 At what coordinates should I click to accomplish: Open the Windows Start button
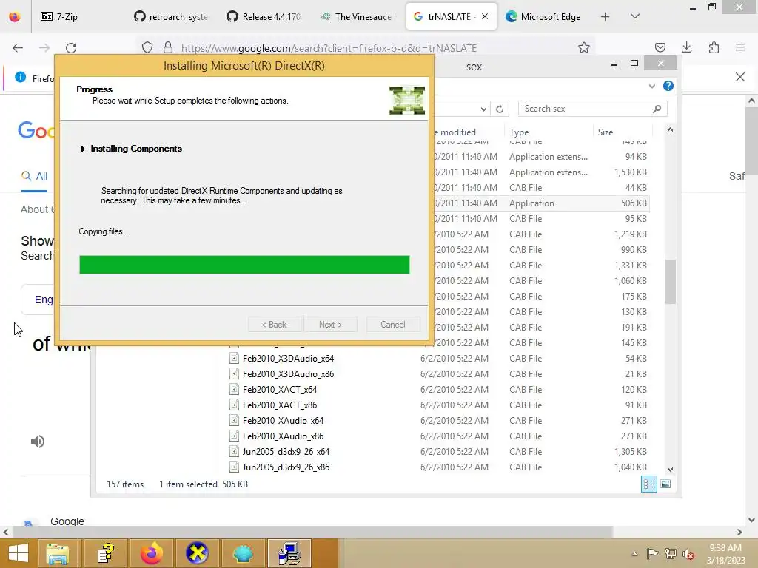[x=19, y=553]
